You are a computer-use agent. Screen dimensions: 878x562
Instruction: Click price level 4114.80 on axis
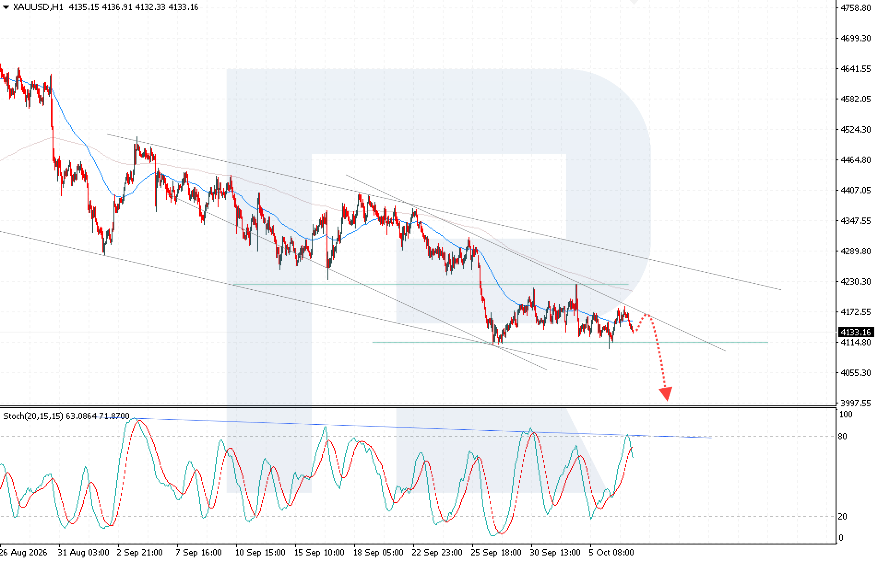(856, 342)
